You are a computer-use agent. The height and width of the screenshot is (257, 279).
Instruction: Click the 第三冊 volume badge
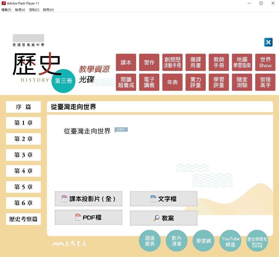(63, 81)
